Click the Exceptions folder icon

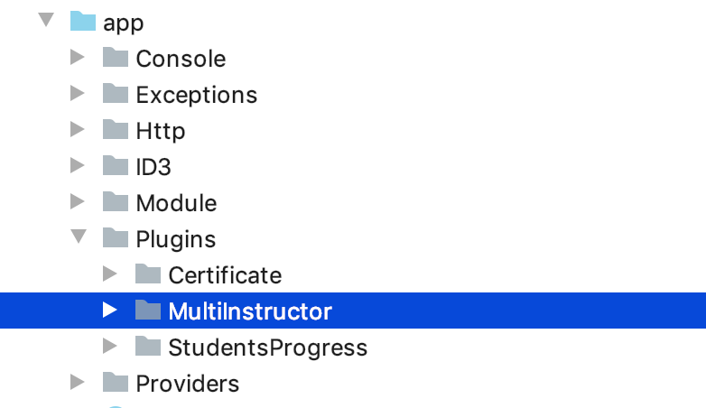point(116,93)
